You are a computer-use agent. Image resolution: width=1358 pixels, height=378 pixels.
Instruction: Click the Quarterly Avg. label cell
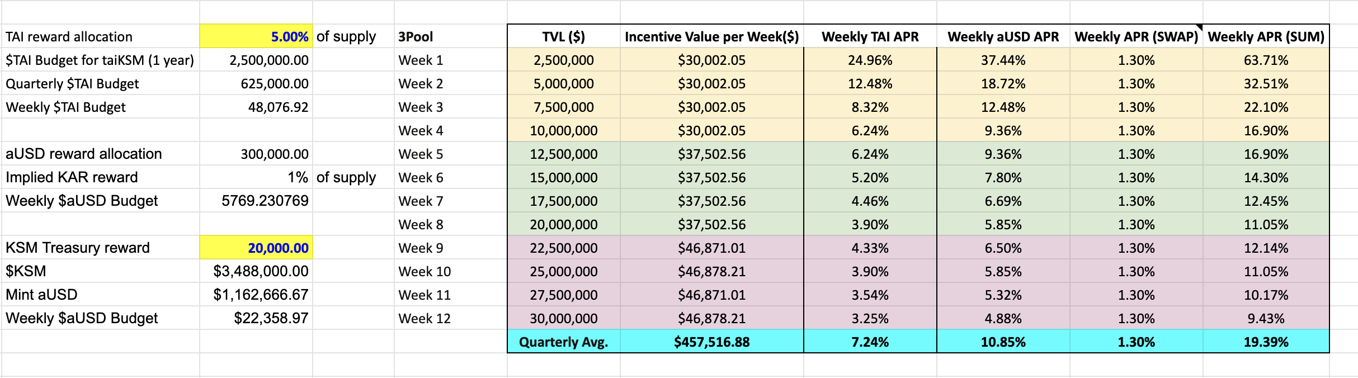(x=563, y=342)
